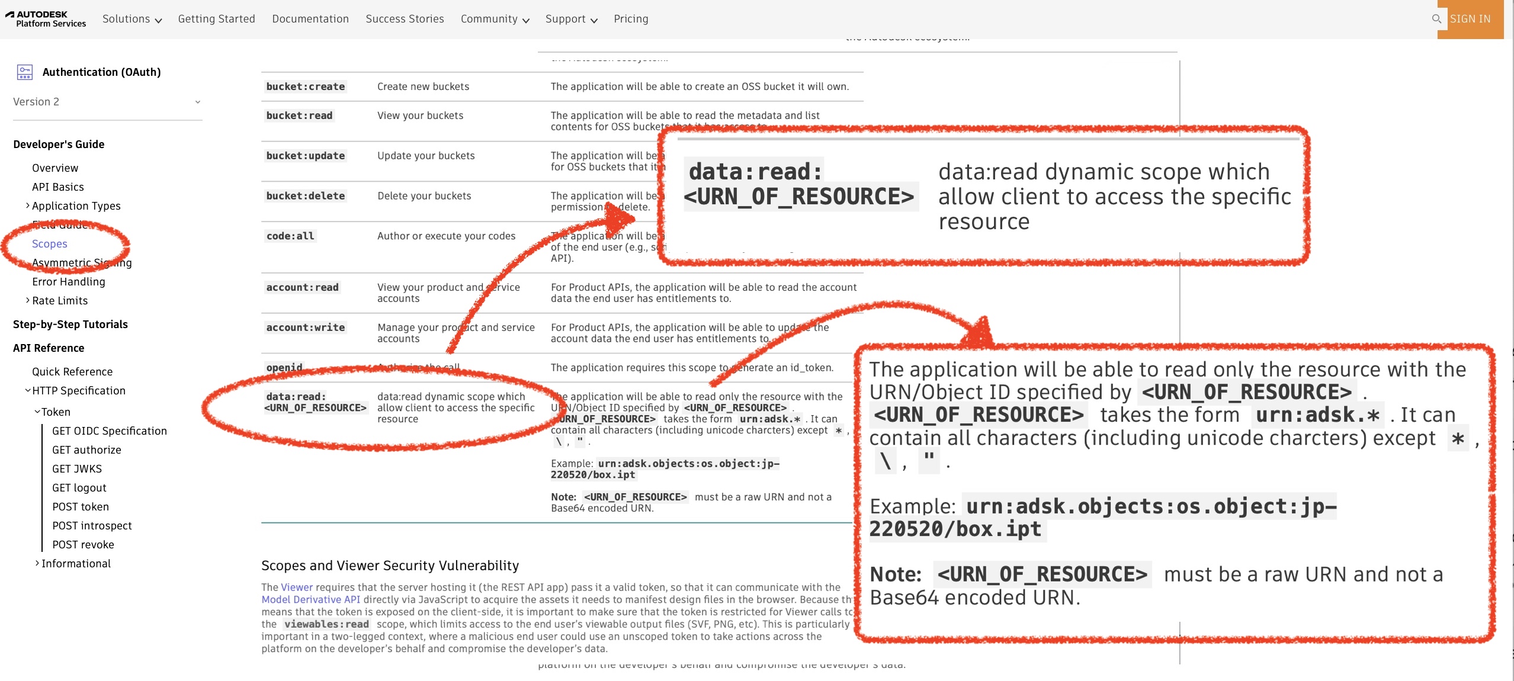The height and width of the screenshot is (681, 1514).
Task: Click the openid scope cell
Action: click(284, 368)
